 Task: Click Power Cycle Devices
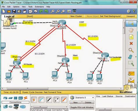tap(32, 92)
